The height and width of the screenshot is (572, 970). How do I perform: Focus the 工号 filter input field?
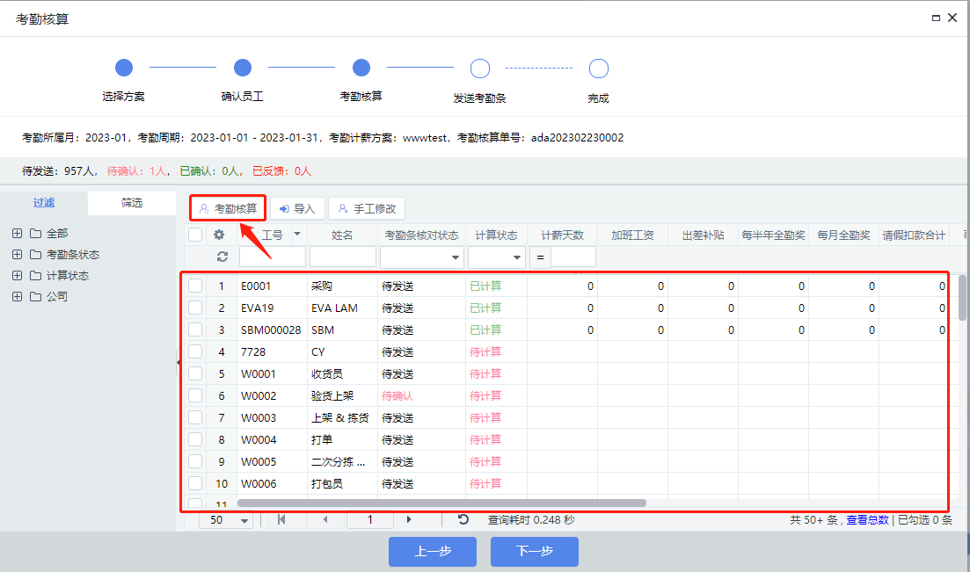point(273,257)
